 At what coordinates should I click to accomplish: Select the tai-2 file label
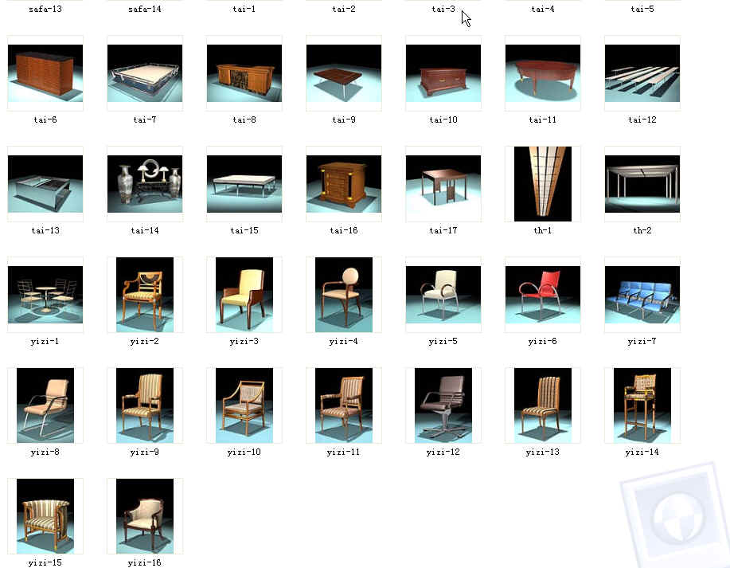click(344, 9)
